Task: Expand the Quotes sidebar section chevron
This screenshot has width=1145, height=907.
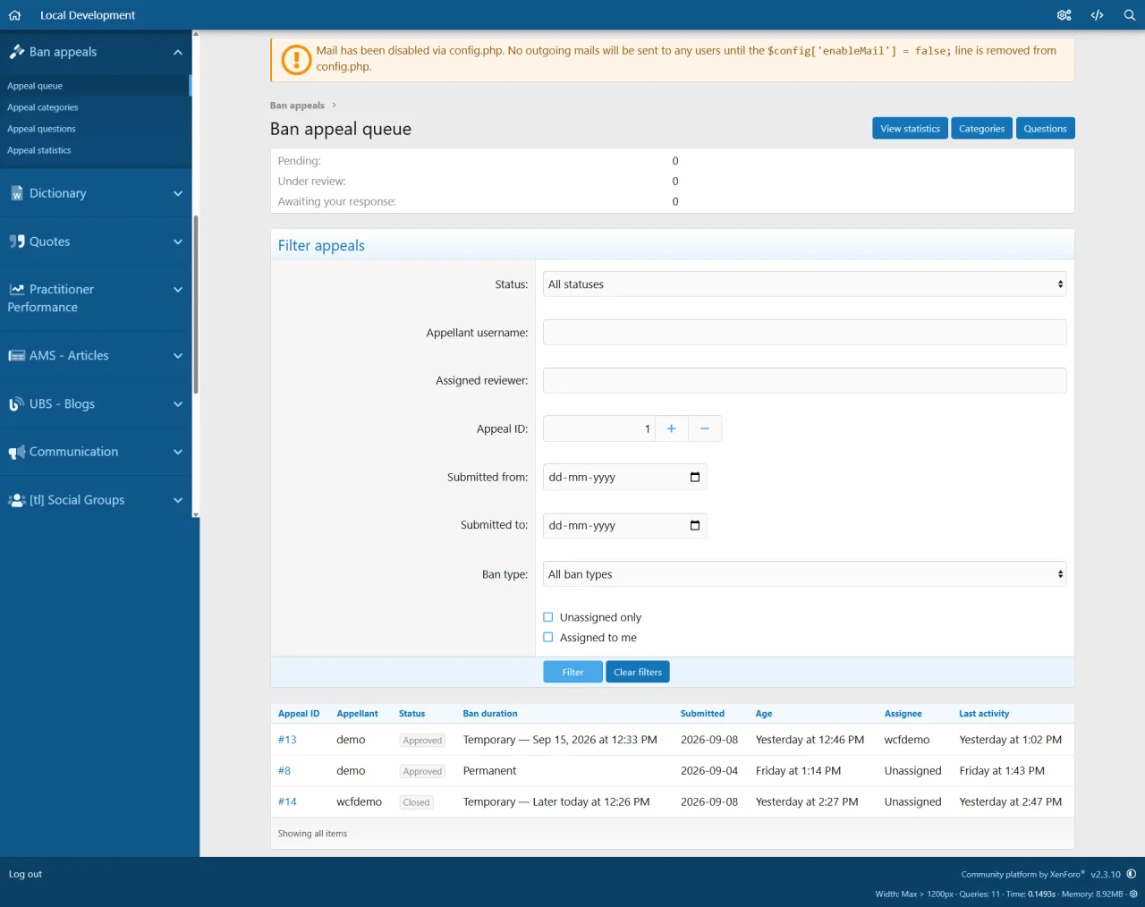Action: (178, 242)
